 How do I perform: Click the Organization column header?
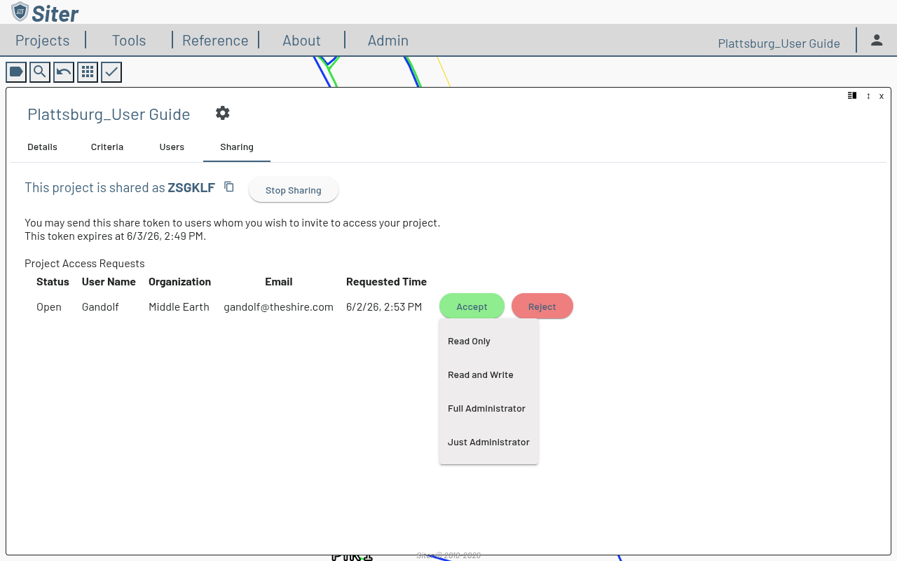tap(179, 281)
